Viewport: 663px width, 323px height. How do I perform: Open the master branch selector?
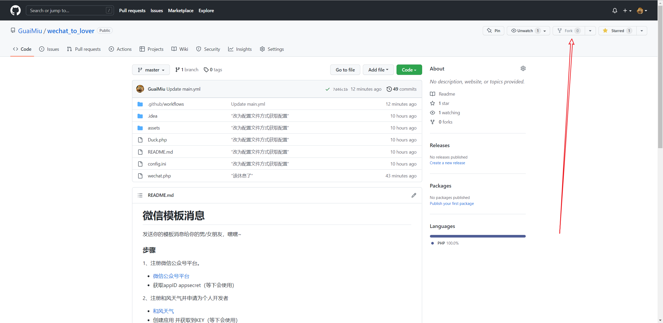tap(151, 70)
